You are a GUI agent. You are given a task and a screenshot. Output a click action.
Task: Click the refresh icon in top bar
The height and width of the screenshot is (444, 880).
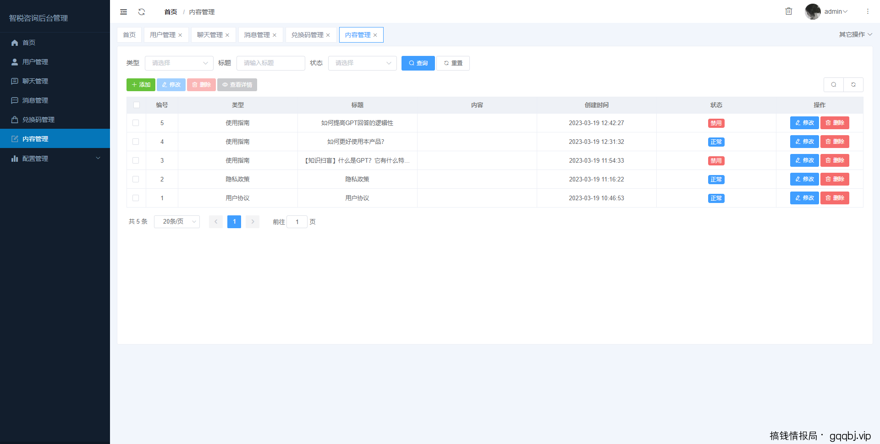click(142, 11)
